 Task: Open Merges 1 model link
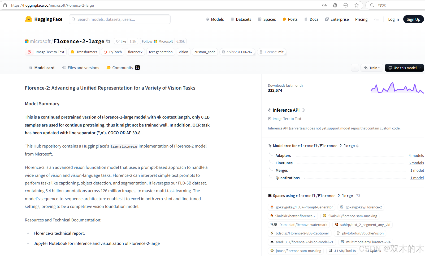(417, 170)
